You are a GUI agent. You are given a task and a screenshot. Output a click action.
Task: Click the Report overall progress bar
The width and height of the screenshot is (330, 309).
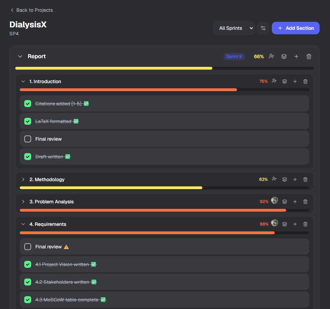click(x=164, y=68)
